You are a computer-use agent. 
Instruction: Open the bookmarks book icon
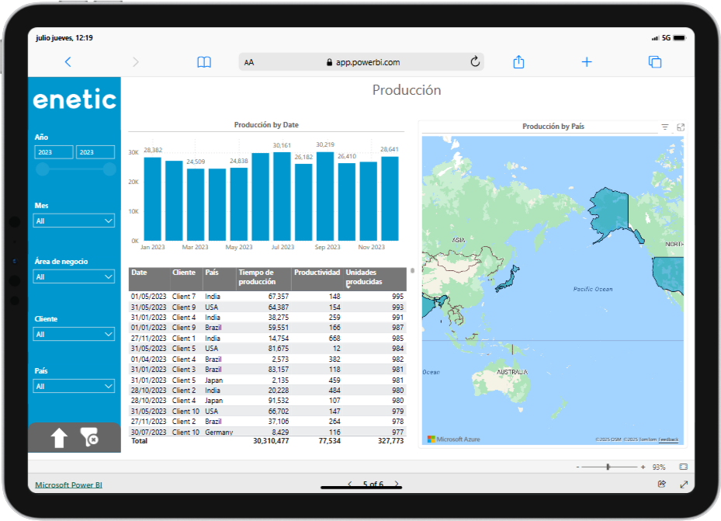pos(204,62)
